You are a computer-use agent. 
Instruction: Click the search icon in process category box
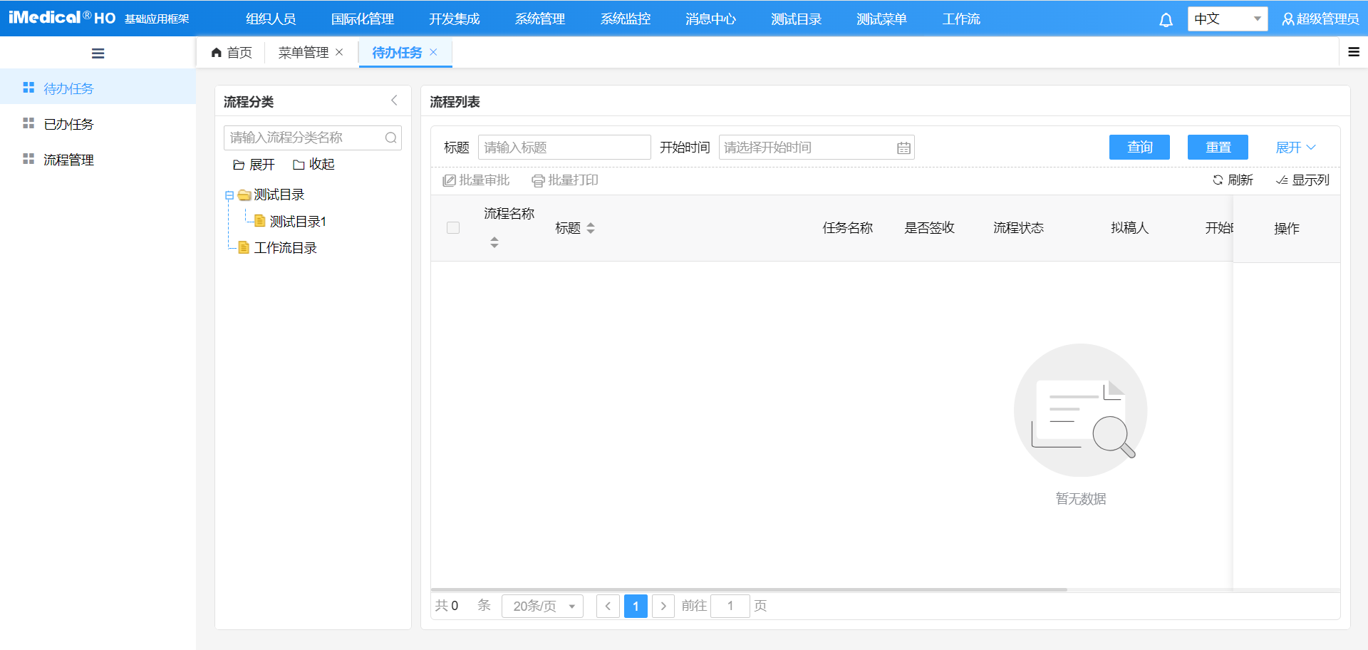[390, 138]
